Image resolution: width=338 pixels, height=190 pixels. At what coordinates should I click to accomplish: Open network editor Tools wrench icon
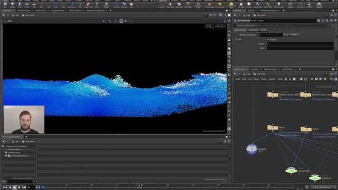(x=286, y=79)
